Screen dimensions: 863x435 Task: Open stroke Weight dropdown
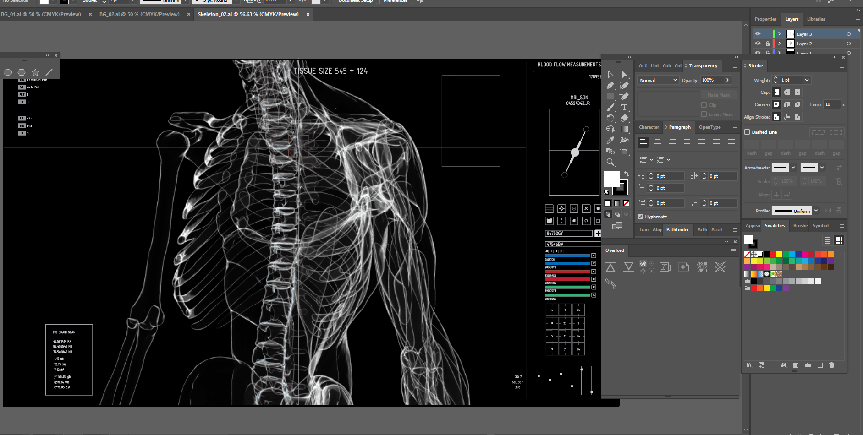(x=807, y=80)
